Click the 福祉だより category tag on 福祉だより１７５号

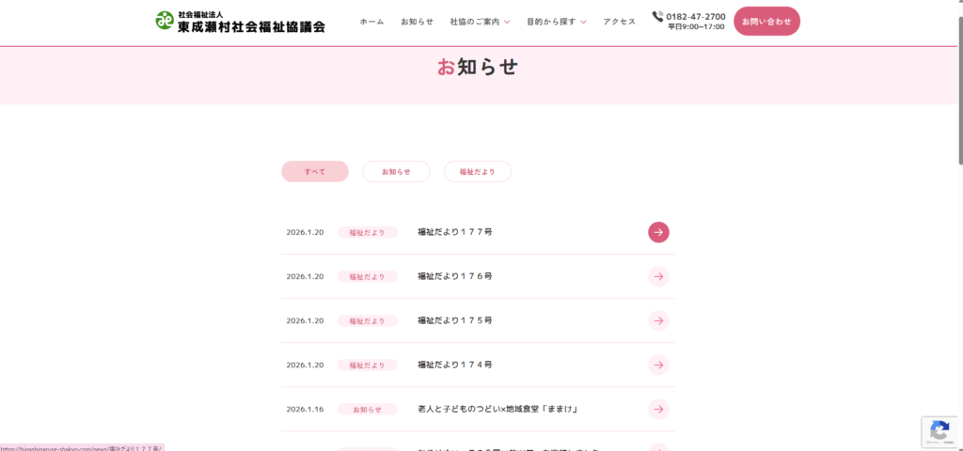click(x=367, y=321)
